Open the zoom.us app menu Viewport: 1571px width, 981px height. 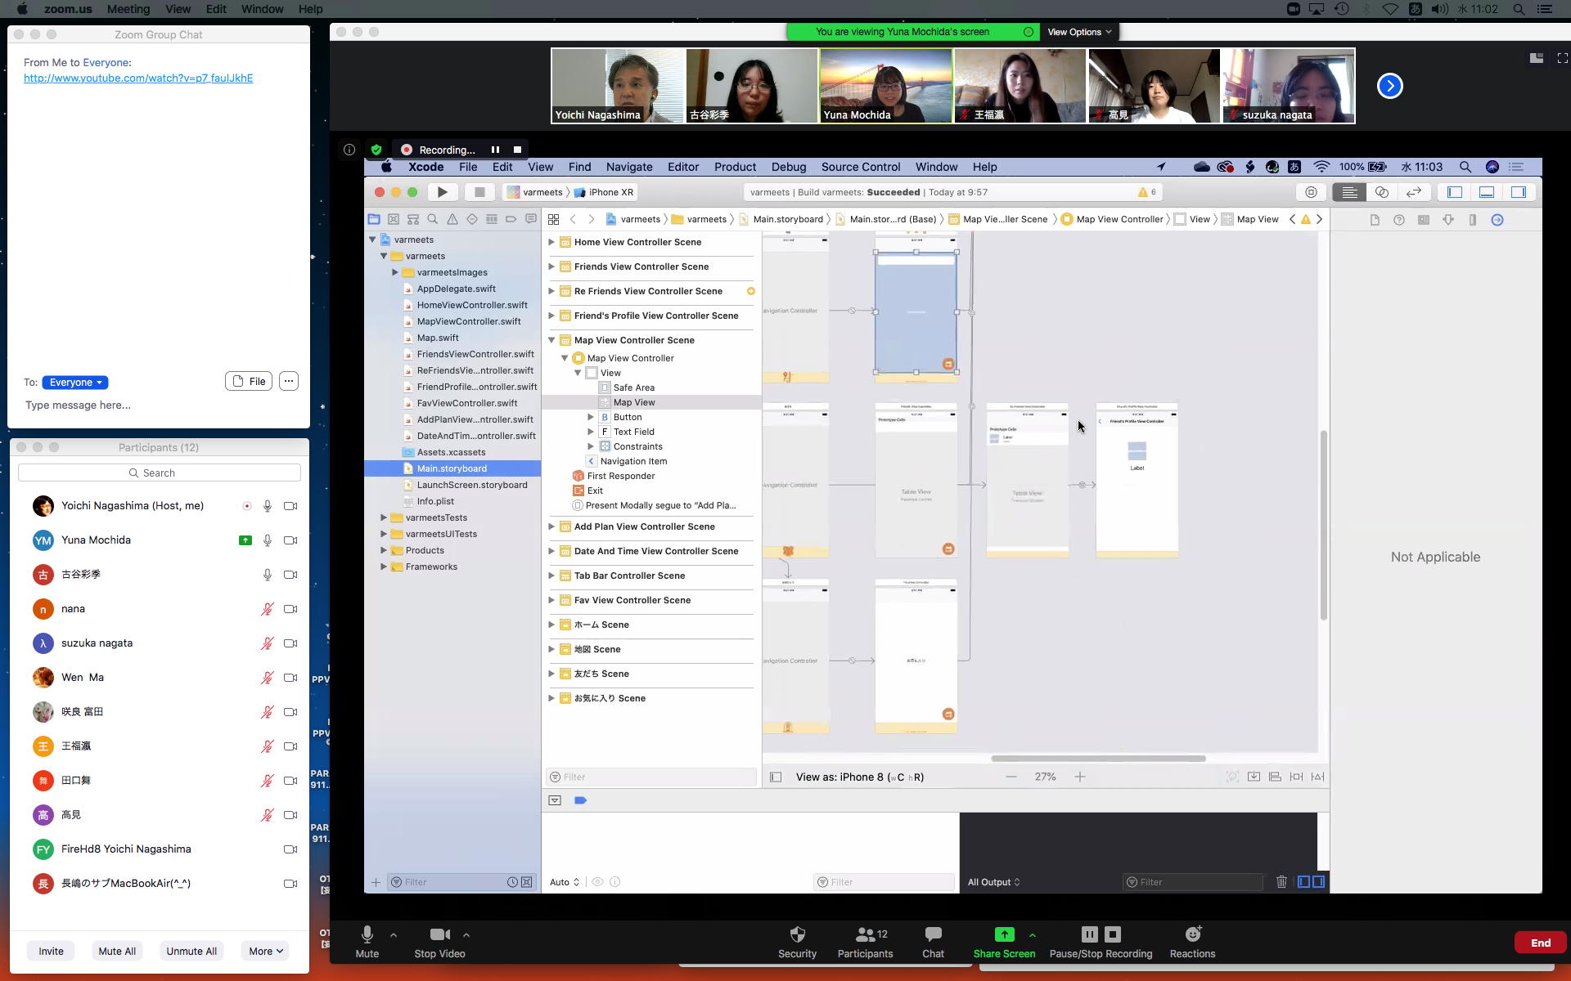coord(68,9)
